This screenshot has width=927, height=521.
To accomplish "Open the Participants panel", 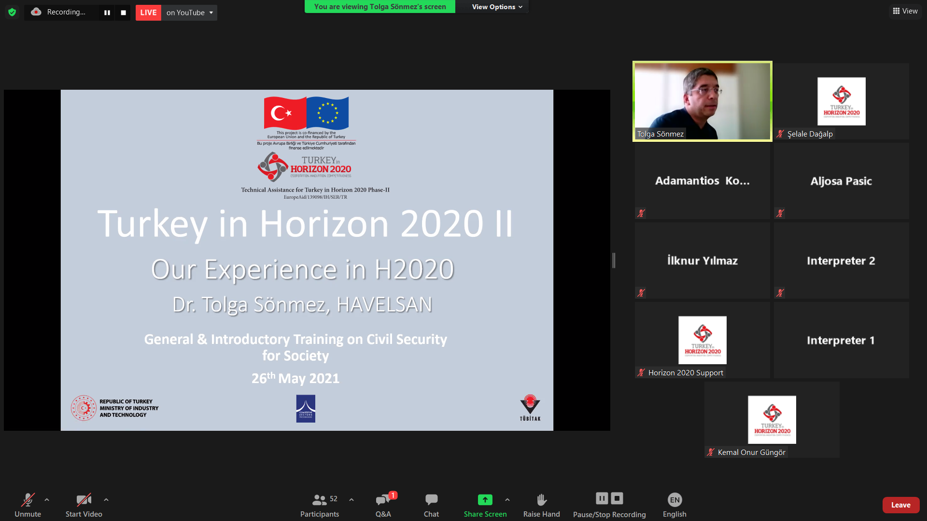I will [320, 505].
